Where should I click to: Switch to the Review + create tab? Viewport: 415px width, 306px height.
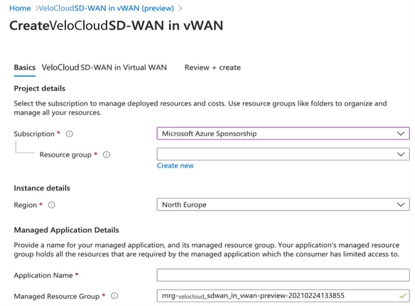point(212,67)
